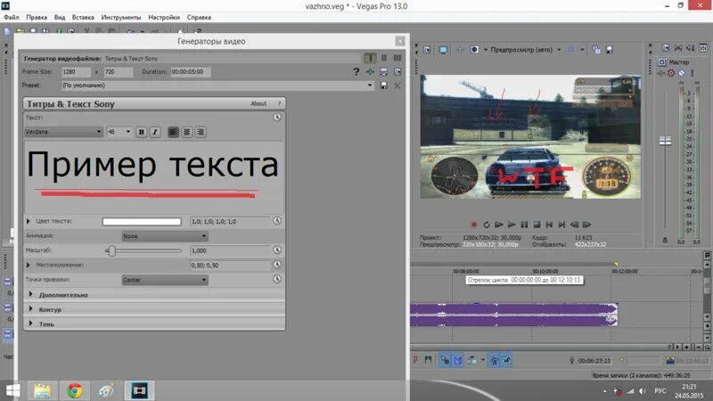
Task: Open the Файл menu
Action: tap(12, 17)
